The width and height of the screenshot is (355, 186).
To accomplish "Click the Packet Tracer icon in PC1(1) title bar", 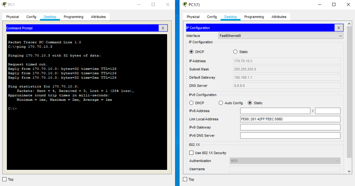I will [185, 5].
